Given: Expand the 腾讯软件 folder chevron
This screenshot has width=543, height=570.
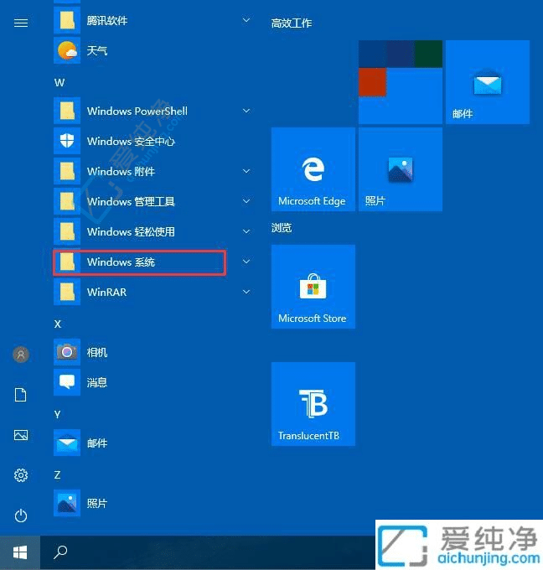Looking at the screenshot, I should tap(246, 20).
